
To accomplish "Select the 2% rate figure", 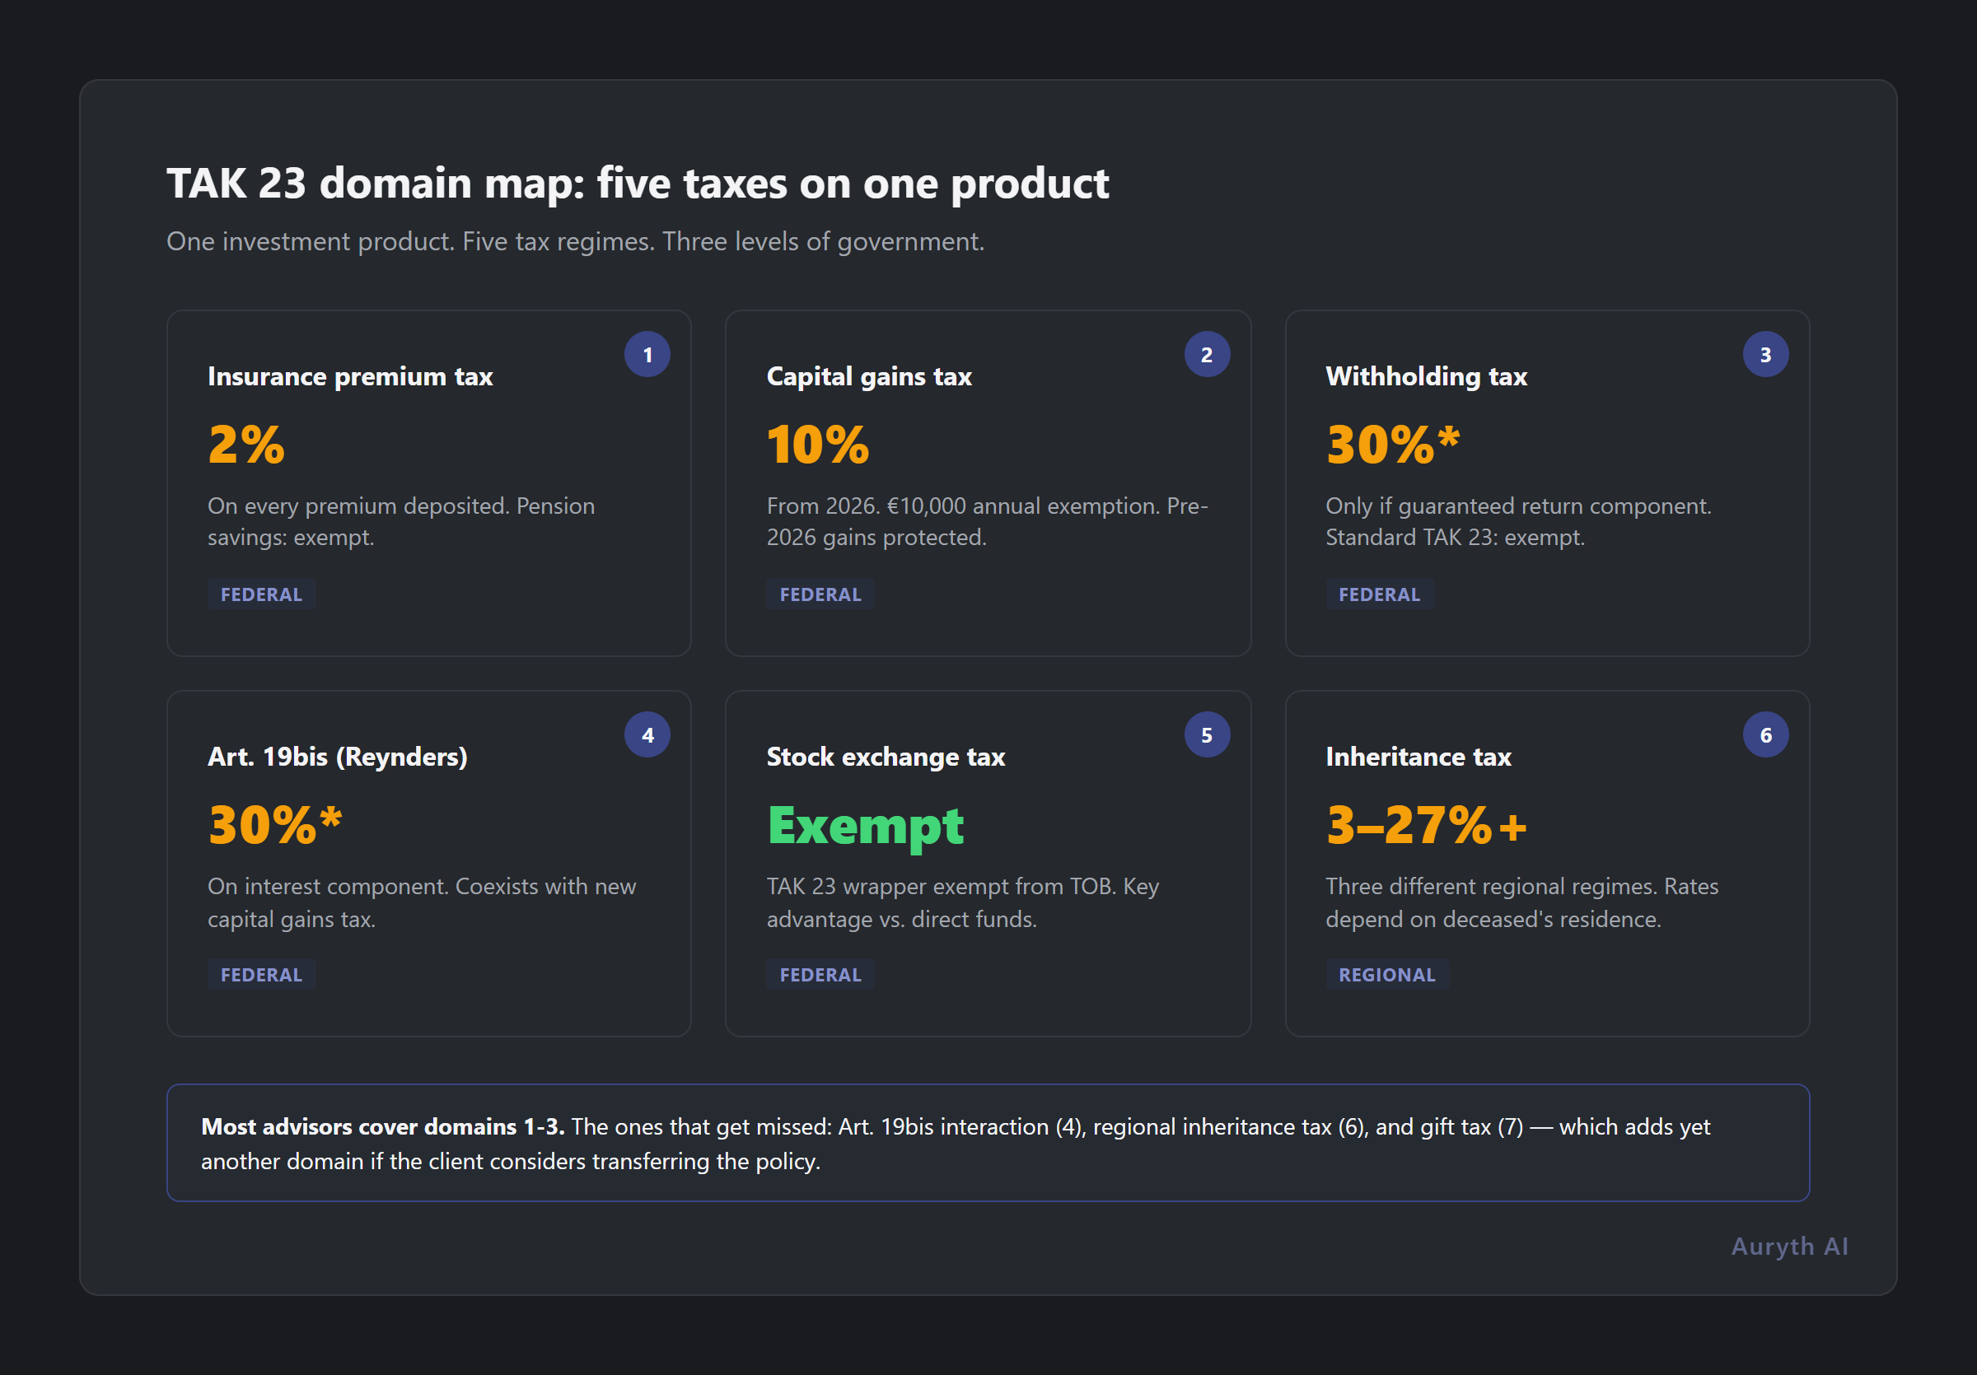I will (x=245, y=444).
